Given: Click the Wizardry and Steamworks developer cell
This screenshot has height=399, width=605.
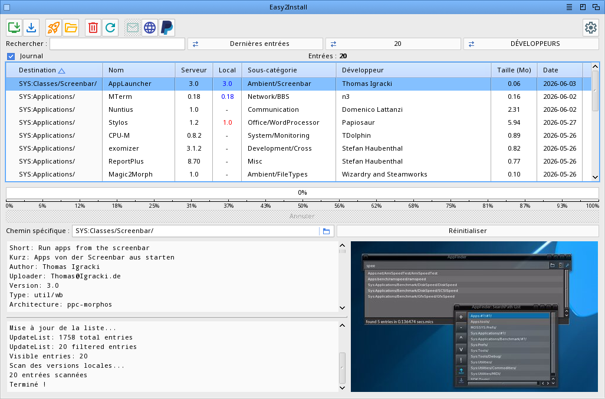Looking at the screenshot, I should (384, 174).
